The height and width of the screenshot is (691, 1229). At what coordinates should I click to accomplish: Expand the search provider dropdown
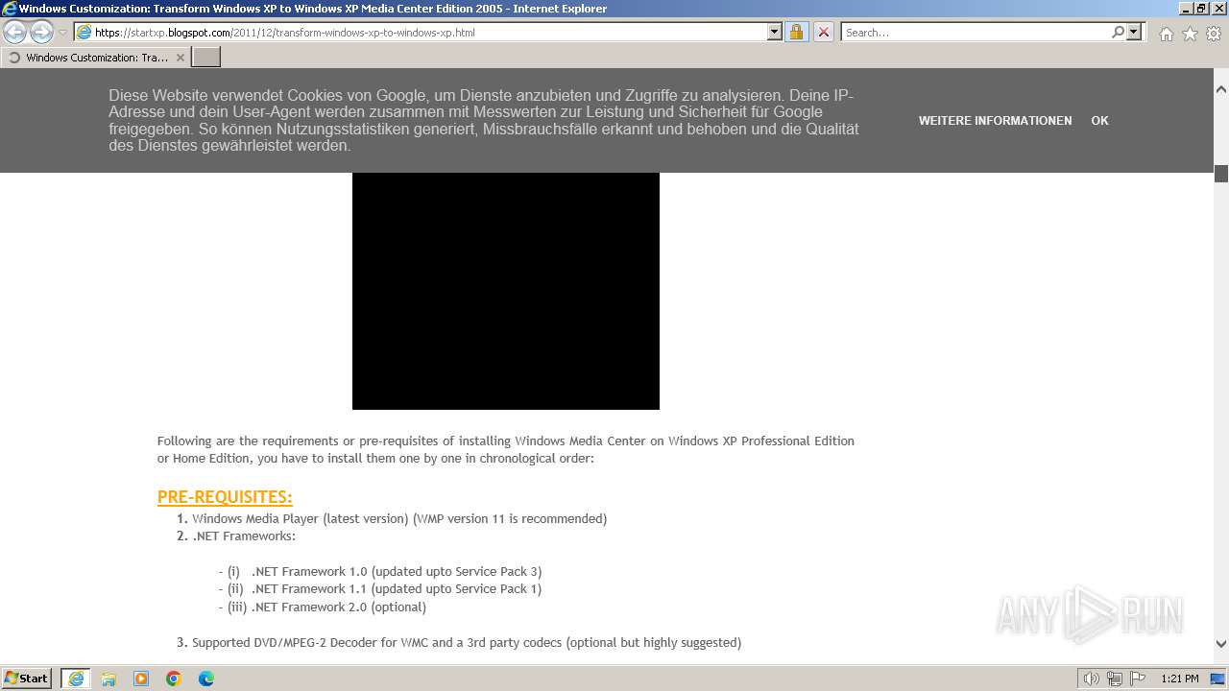tap(1134, 33)
